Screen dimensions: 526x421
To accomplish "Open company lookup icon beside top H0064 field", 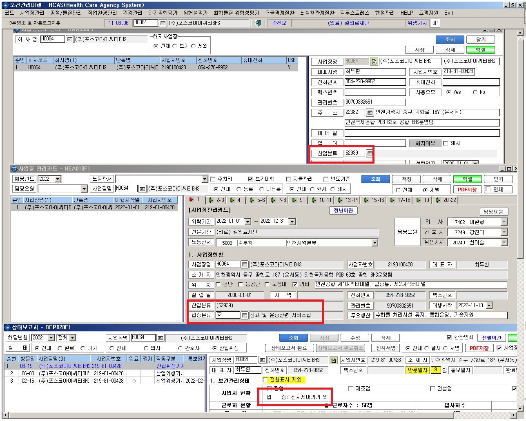I will tap(163, 23).
